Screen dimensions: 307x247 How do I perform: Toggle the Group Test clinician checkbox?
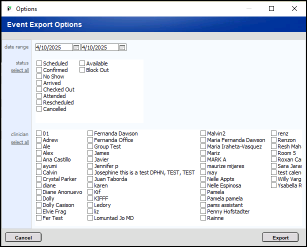click(90, 147)
